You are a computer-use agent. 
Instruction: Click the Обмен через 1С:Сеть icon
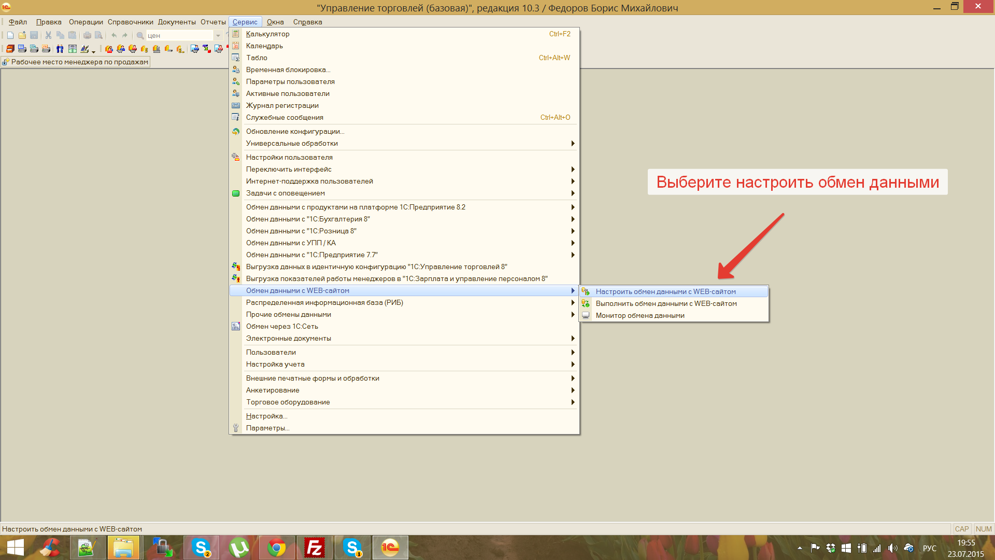(236, 326)
